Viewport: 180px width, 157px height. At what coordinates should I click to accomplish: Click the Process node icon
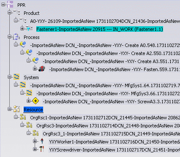pos(16,36)
